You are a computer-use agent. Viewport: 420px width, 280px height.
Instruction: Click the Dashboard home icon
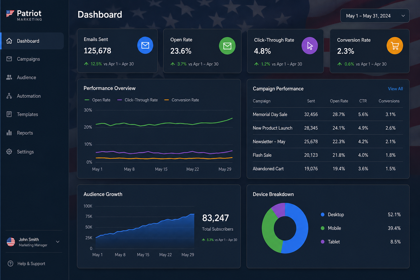(x=9, y=41)
